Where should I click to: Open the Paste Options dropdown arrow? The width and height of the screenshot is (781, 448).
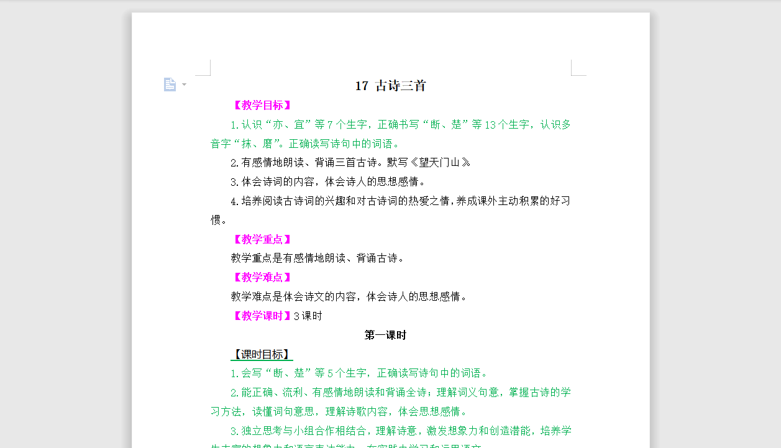point(183,85)
